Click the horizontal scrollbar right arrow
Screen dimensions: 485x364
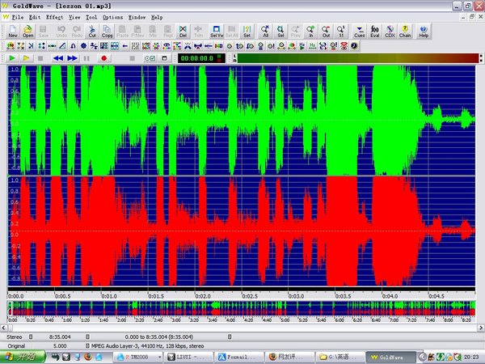point(481,328)
